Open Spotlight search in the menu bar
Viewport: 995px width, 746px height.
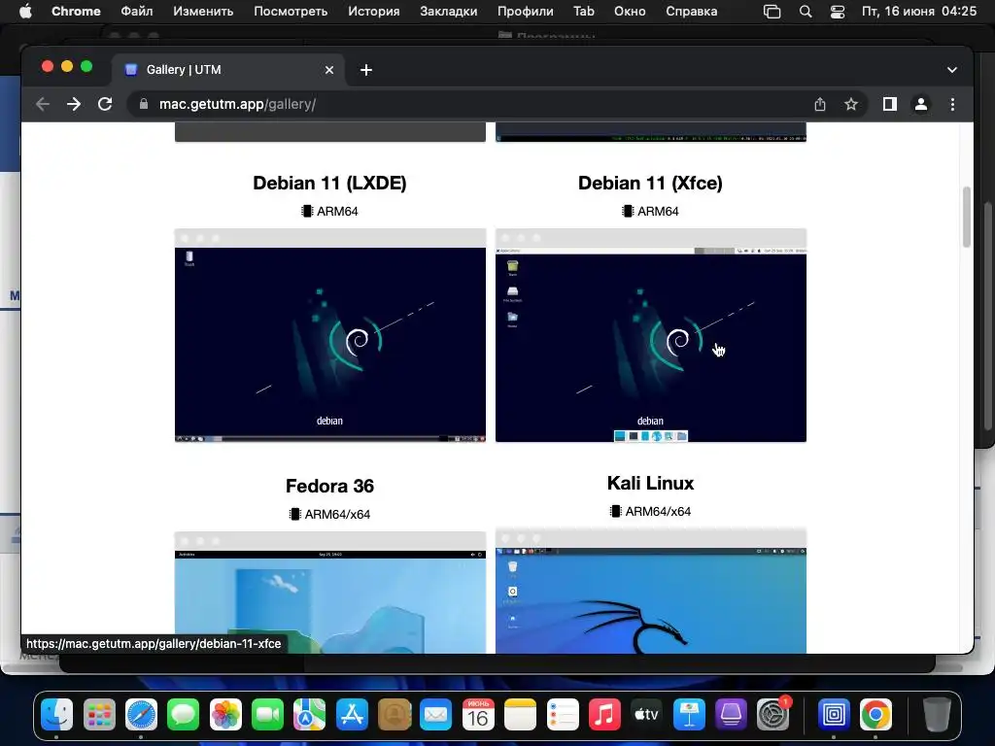coord(806,12)
